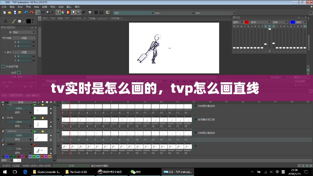The image size is (313, 176).
Task: Click the red color swatch in light table
Action: 247,22
